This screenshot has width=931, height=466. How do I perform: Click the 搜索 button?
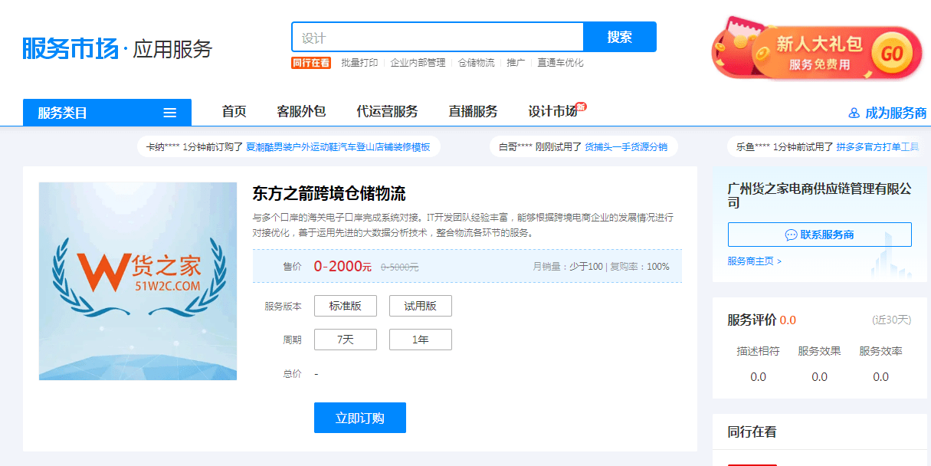620,37
